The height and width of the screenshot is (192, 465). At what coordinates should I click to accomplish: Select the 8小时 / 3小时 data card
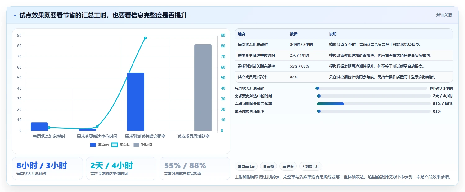coord(47,168)
